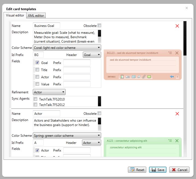The height and width of the screenshot is (179, 196).
Task: Open the Spring green color scheme dropdown
Action: (67, 136)
